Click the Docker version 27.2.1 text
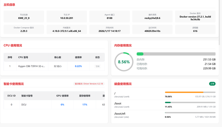This screenshot has height=127, width=222. [x=195, y=18]
